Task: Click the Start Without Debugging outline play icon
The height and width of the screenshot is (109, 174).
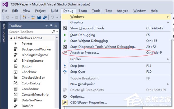Action: [x=65, y=41]
